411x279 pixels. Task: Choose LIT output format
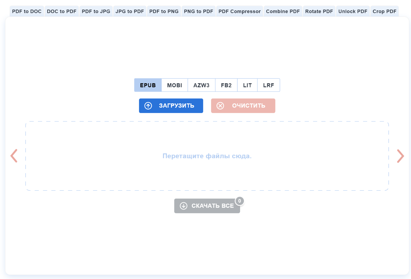248,85
